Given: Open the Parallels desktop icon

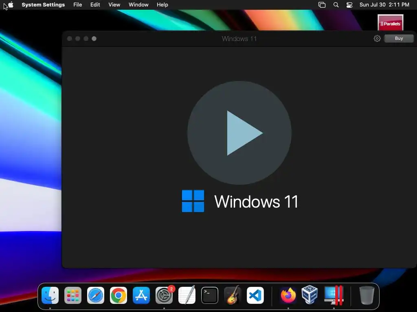Looking at the screenshot, I should tap(391, 23).
